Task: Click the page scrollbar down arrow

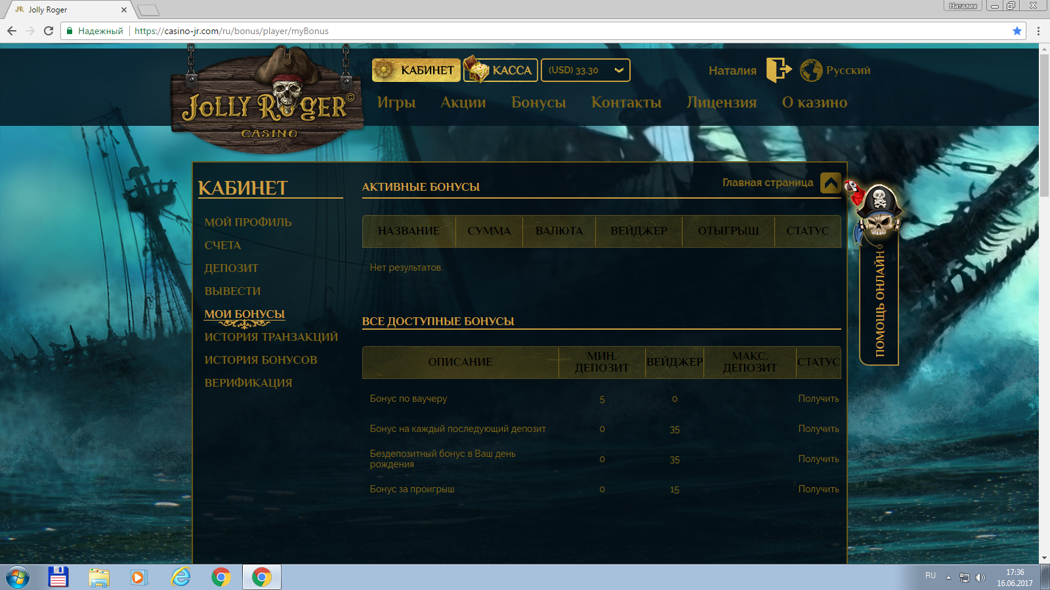Action: (x=1044, y=558)
